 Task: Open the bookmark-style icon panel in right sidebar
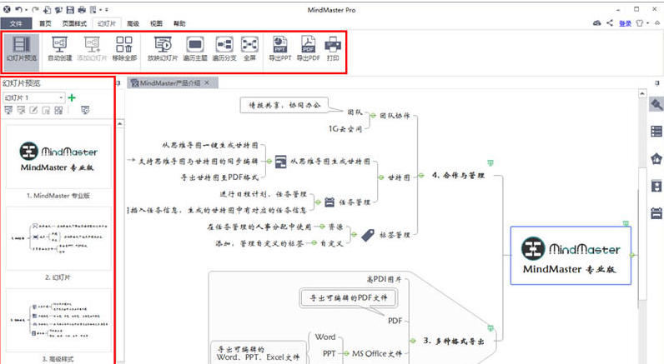click(656, 186)
